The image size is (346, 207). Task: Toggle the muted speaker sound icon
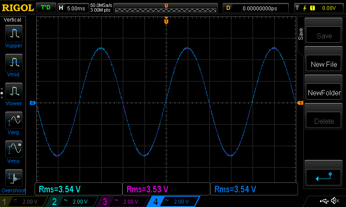pyautogui.click(x=334, y=201)
